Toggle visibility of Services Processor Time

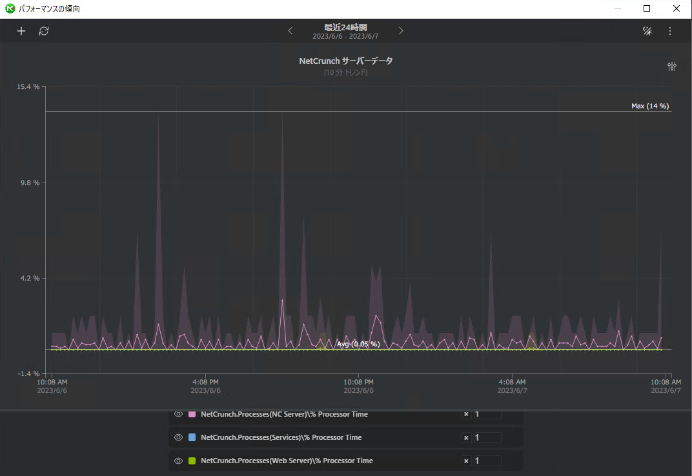click(178, 437)
